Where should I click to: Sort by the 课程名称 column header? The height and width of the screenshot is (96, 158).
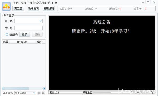pyautogui.click(x=22, y=42)
